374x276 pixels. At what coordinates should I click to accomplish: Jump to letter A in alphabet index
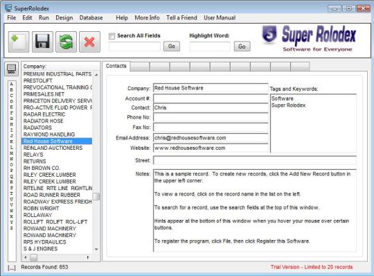click(x=12, y=84)
